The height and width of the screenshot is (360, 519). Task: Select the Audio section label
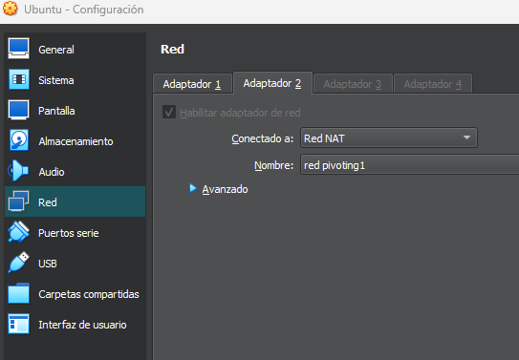[52, 172]
